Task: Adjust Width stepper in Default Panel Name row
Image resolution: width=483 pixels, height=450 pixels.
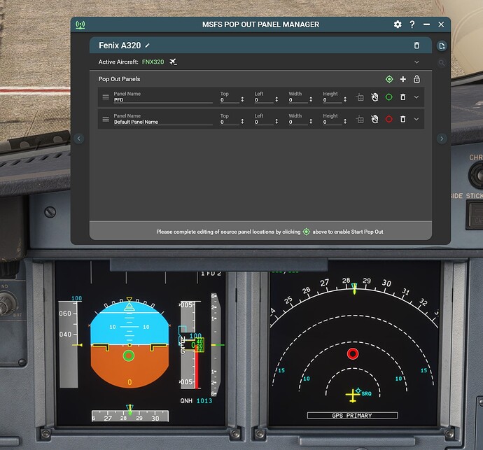Action: (311, 121)
